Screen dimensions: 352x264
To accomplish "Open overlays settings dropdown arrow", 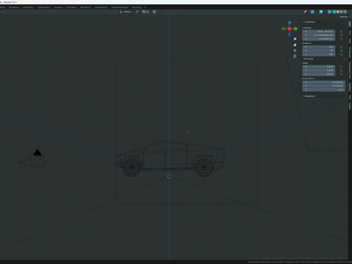I will [x=325, y=12].
